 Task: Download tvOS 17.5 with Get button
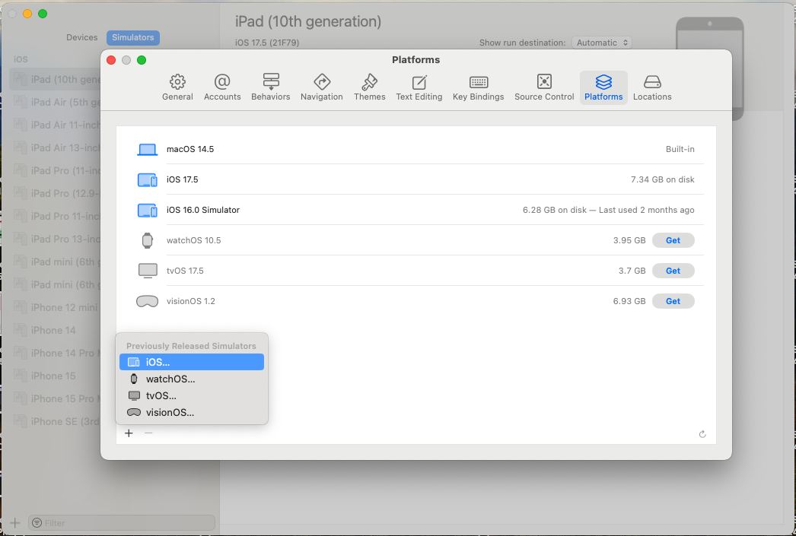673,271
